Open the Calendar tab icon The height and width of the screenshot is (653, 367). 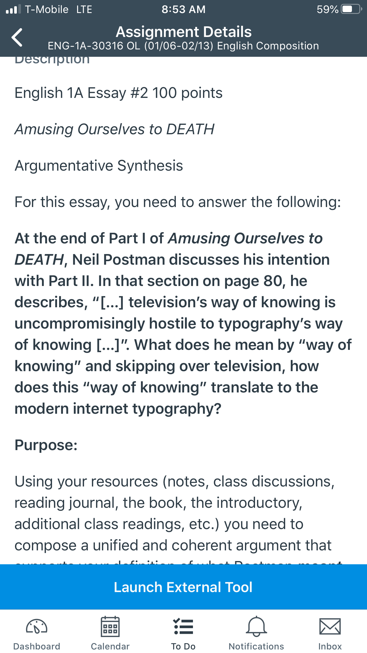click(x=110, y=626)
